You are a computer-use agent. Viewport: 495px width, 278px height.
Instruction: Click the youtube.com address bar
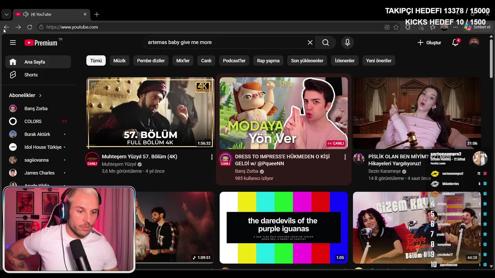[x=209, y=27]
